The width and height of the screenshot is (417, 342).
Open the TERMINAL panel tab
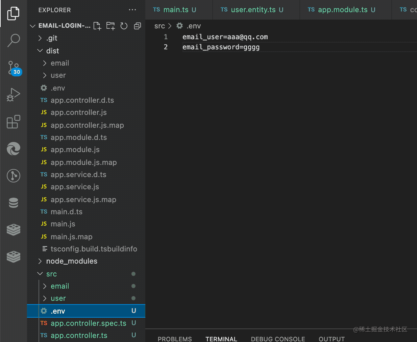(221, 339)
